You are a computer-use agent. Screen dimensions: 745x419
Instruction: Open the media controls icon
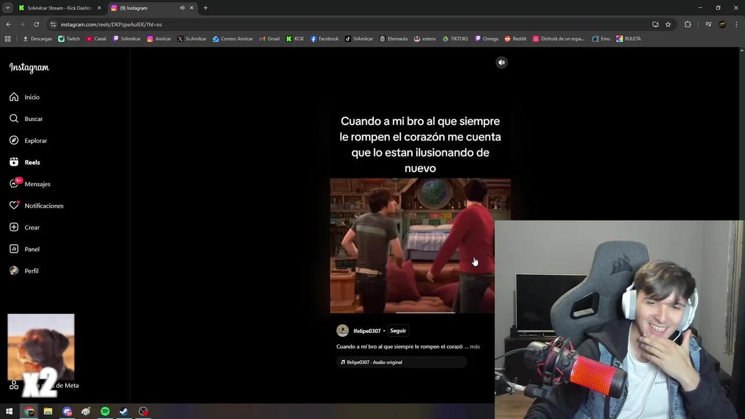(708, 24)
